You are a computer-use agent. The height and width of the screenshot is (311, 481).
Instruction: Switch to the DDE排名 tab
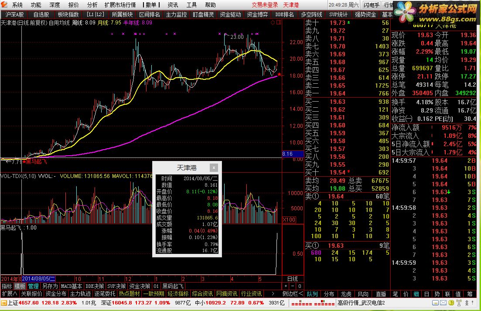tap(284, 14)
